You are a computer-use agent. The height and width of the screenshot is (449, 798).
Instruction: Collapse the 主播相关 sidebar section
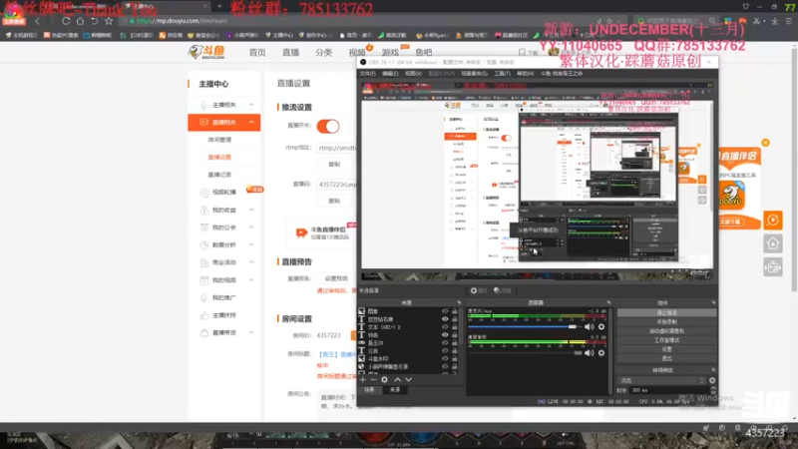point(251,105)
